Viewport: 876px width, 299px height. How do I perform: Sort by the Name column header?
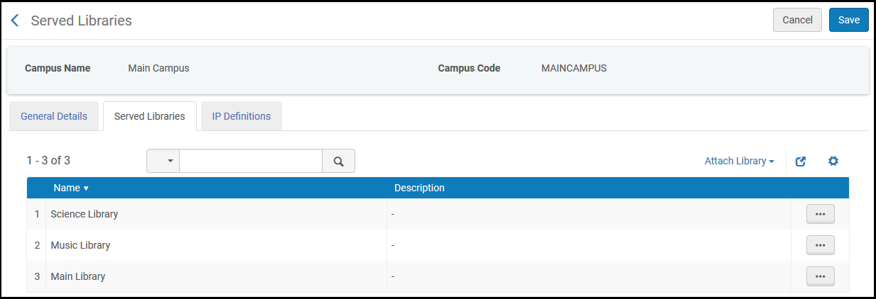(x=70, y=188)
